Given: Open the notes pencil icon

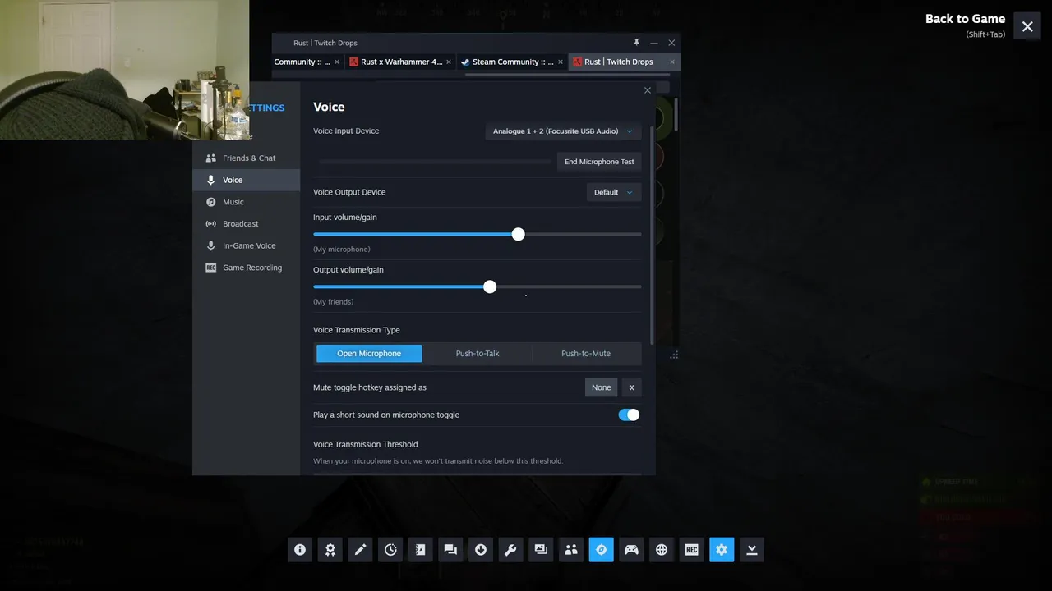Looking at the screenshot, I should (360, 550).
